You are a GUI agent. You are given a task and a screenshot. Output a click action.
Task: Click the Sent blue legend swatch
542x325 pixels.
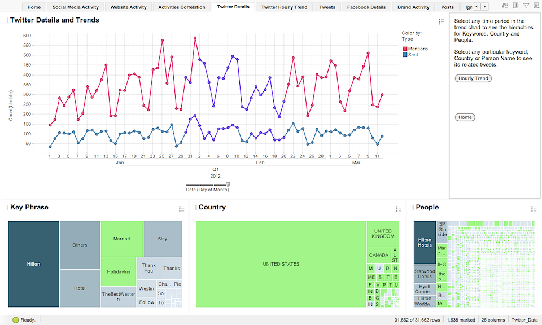[x=405, y=55]
